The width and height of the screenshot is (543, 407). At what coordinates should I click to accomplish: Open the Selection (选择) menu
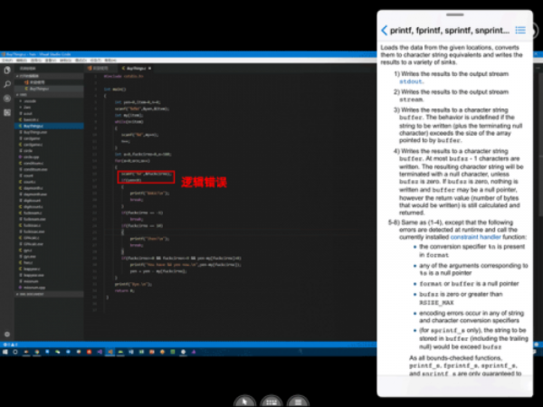tap(36, 61)
